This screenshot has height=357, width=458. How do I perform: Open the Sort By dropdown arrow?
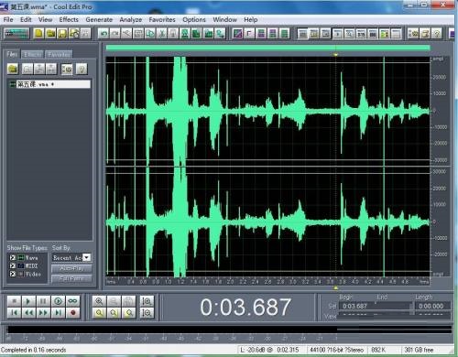pos(87,258)
